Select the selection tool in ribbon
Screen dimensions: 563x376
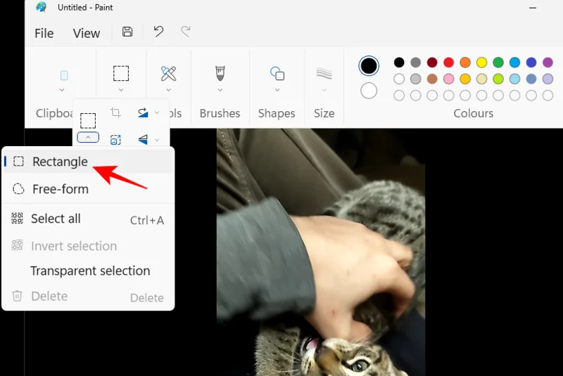121,73
